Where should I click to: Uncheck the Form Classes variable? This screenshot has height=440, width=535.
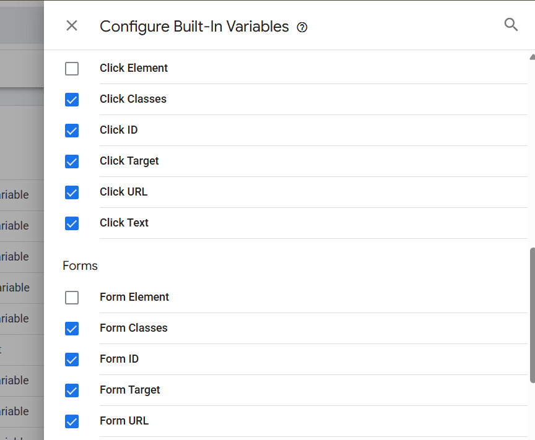(x=72, y=329)
